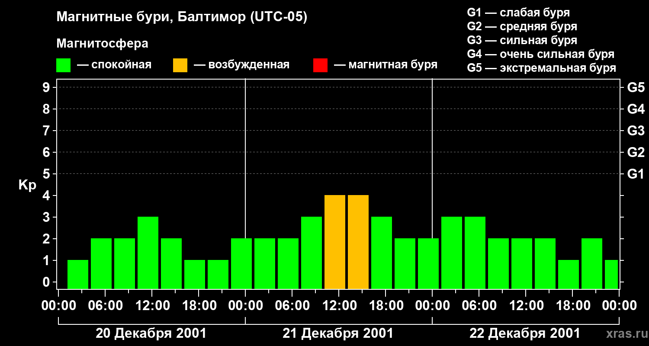Click the title 'Магнитные бури, Балтимор (UTC-05)'

click(182, 17)
